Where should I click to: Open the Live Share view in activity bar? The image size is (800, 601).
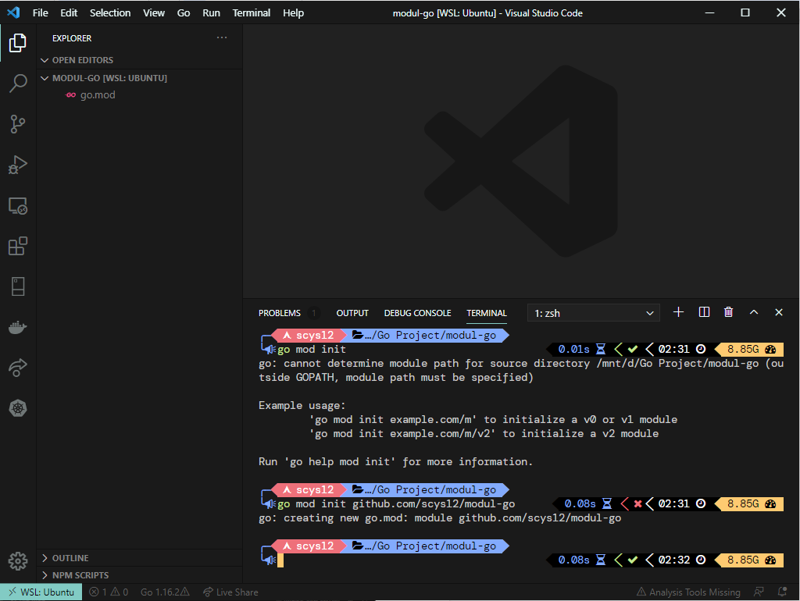18,368
